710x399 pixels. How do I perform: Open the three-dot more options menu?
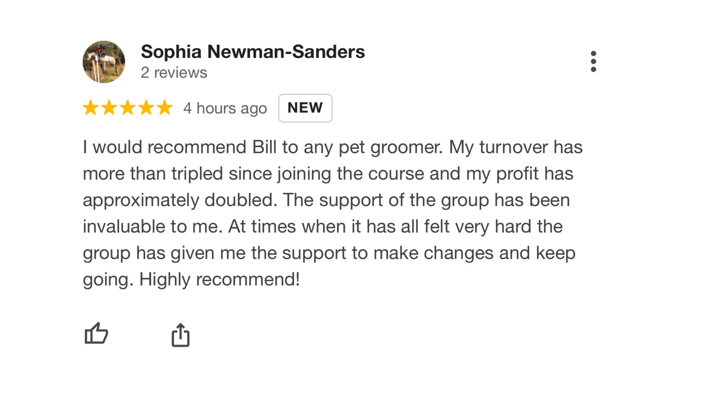pyautogui.click(x=593, y=61)
